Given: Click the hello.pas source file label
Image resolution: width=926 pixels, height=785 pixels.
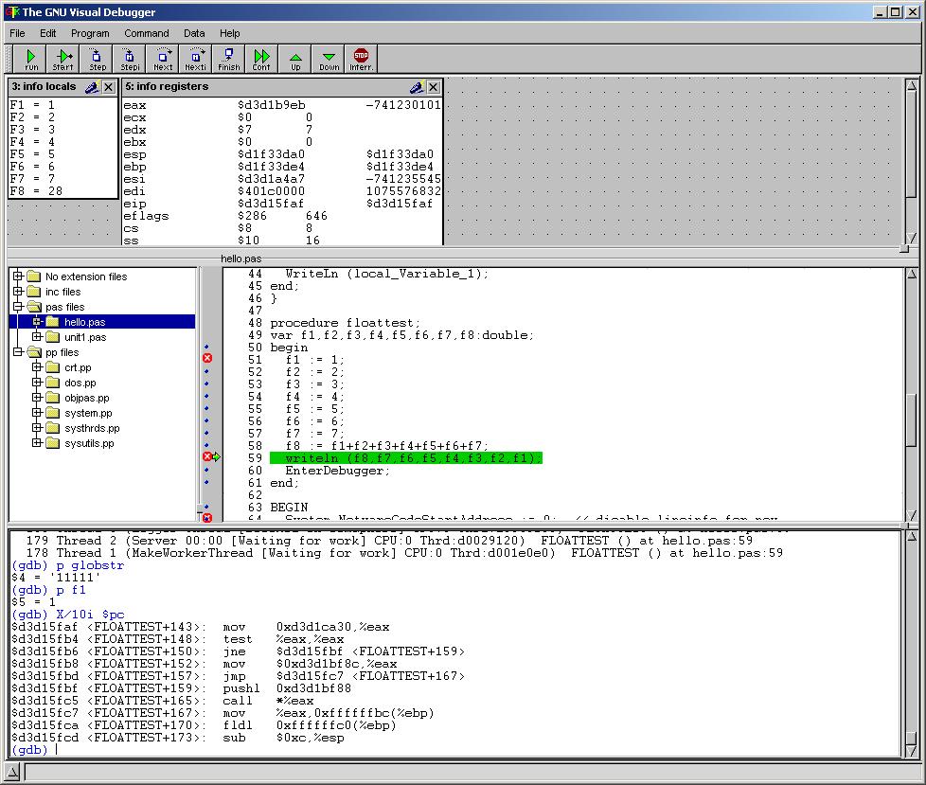Looking at the screenshot, I should [x=240, y=259].
